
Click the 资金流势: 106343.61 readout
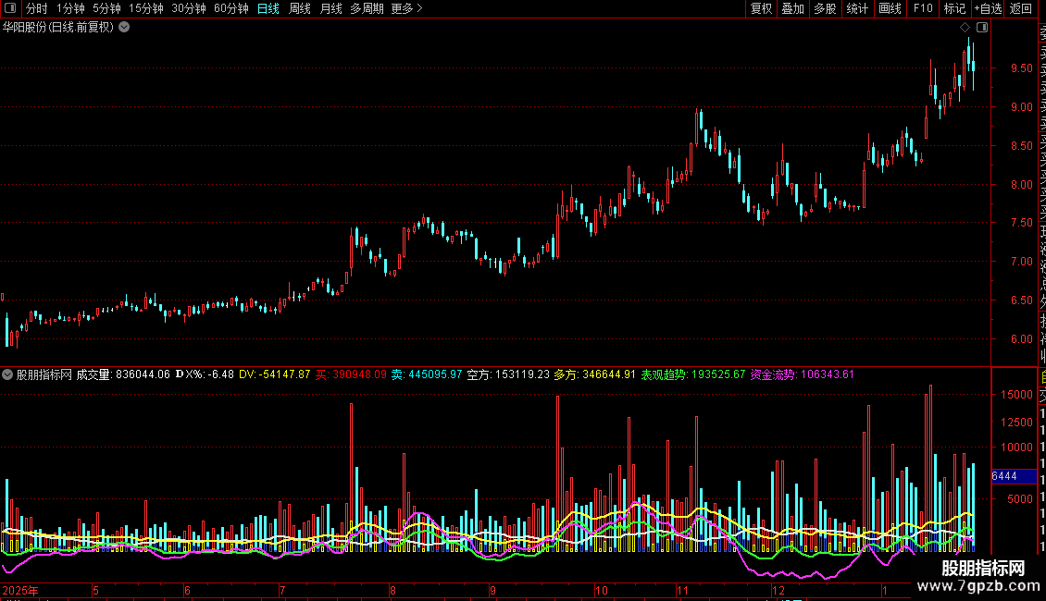click(802, 374)
